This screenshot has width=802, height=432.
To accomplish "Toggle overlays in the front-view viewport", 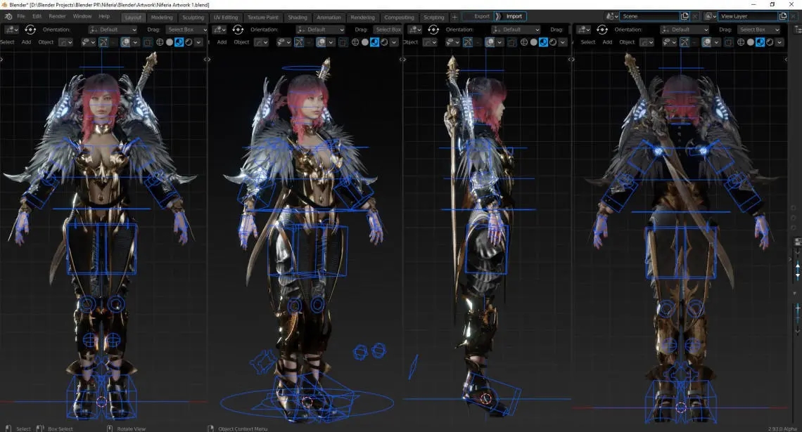I will click(x=125, y=42).
